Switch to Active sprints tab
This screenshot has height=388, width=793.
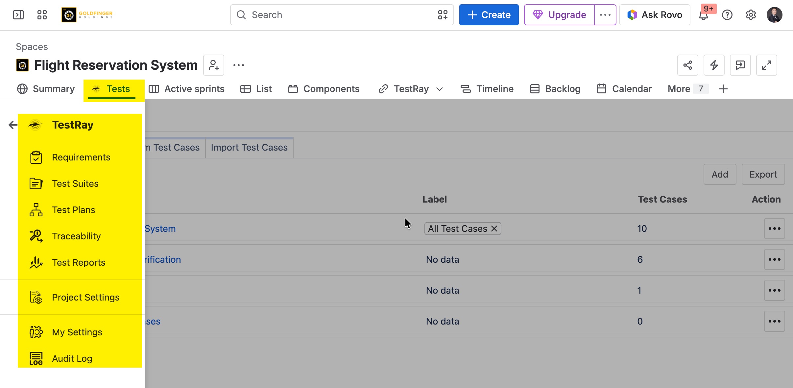[187, 89]
